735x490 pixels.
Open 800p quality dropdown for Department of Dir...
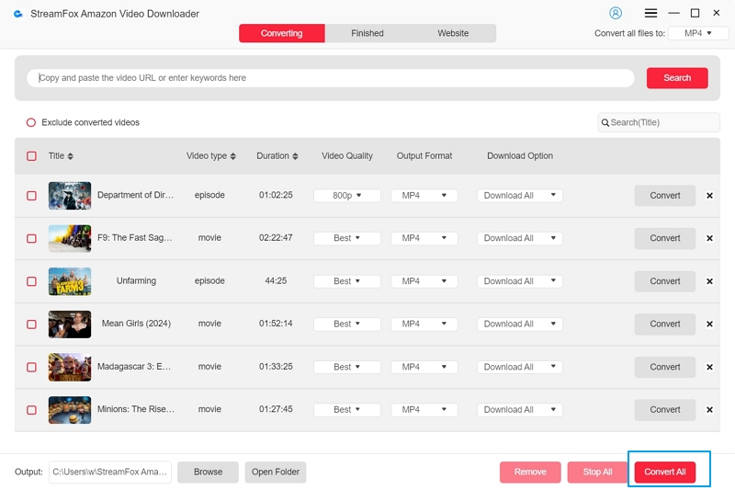347,196
